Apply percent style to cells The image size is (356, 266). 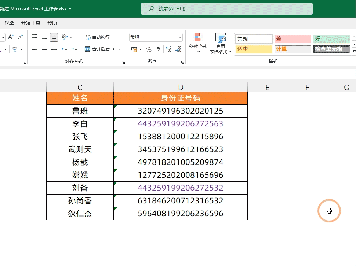coord(149,49)
